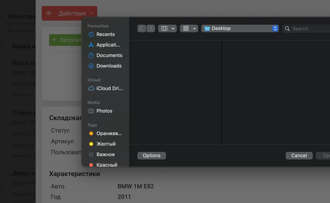Viewport: 330px width, 203px height.
Task: Cancel the file dialog
Action: (x=299, y=155)
